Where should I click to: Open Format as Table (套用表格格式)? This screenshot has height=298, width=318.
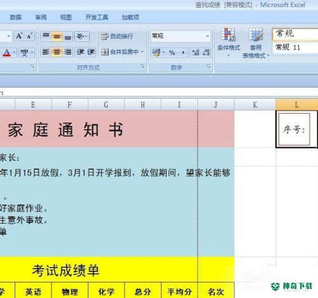click(256, 43)
